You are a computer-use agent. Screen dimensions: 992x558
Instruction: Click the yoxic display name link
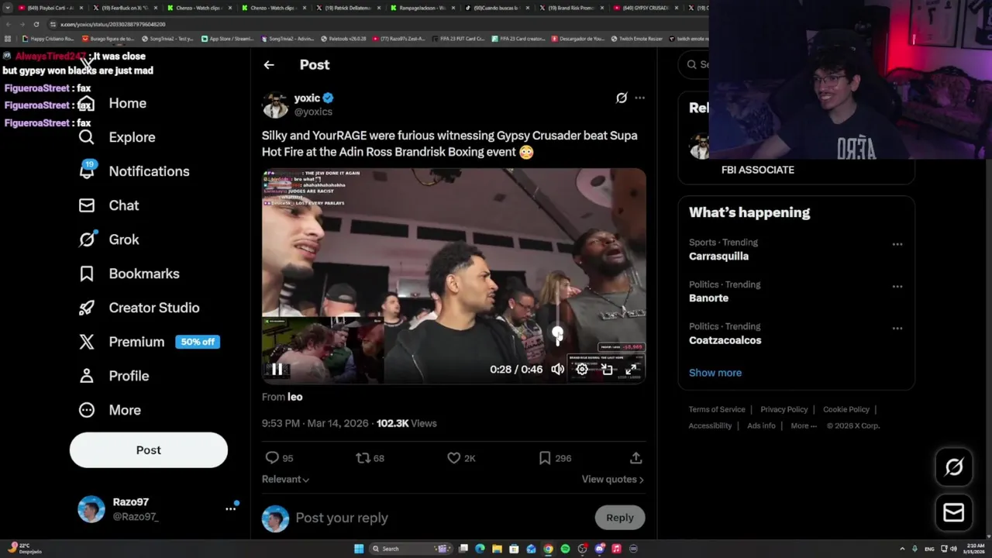(307, 98)
